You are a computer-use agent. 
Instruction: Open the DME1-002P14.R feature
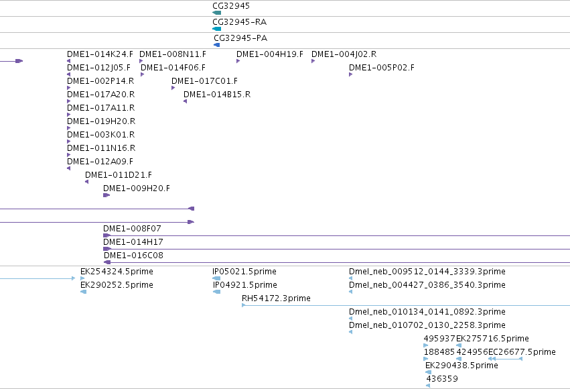pos(100,81)
